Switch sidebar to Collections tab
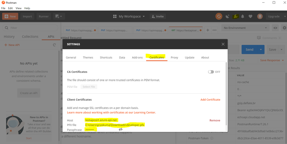This screenshot has height=144, width=287. tap(30, 36)
